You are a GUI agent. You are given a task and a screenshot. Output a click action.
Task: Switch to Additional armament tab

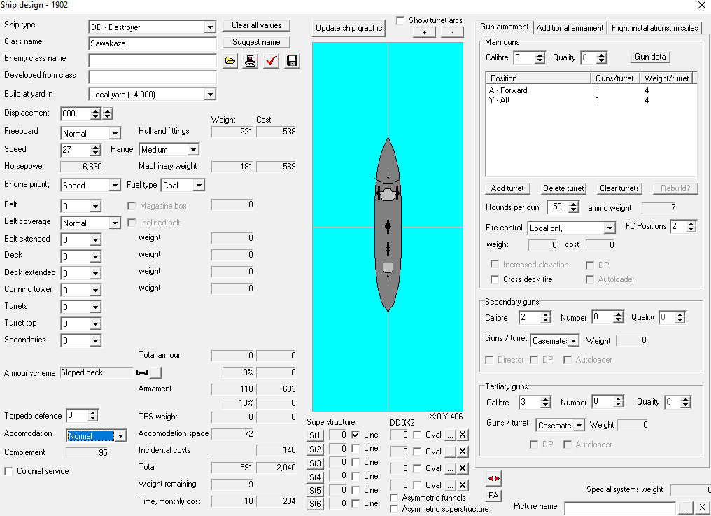570,28
